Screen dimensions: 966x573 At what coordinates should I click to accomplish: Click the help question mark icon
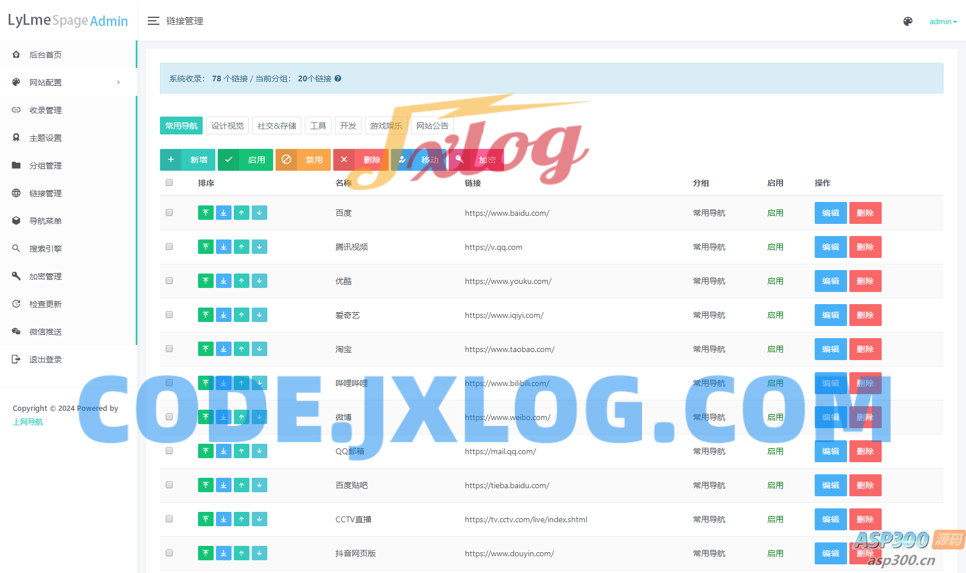click(338, 78)
